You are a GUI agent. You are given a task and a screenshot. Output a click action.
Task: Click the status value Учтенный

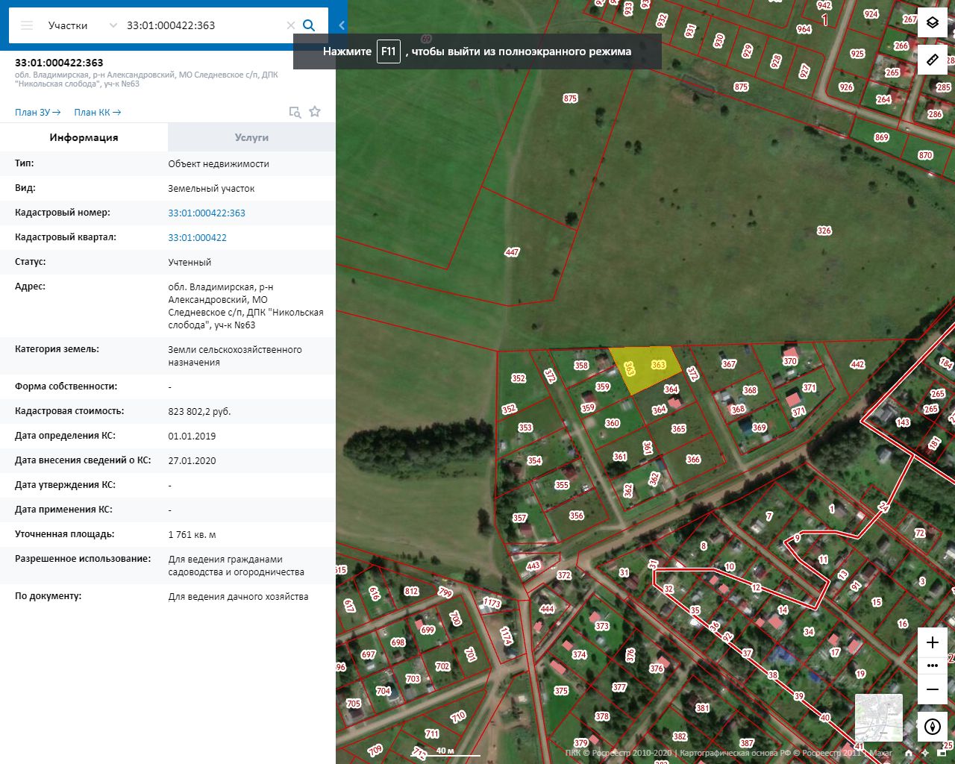[190, 263]
